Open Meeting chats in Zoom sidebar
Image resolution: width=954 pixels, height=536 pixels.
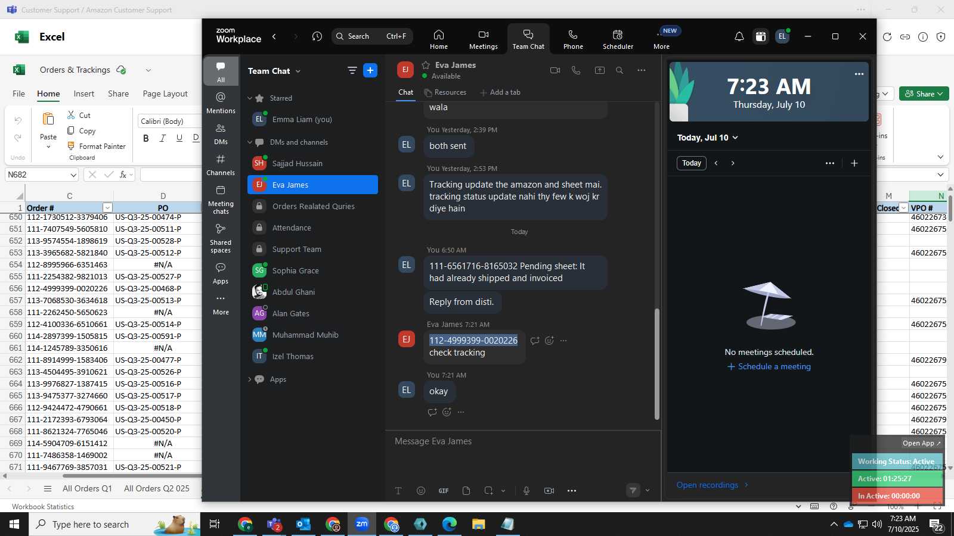click(x=221, y=200)
